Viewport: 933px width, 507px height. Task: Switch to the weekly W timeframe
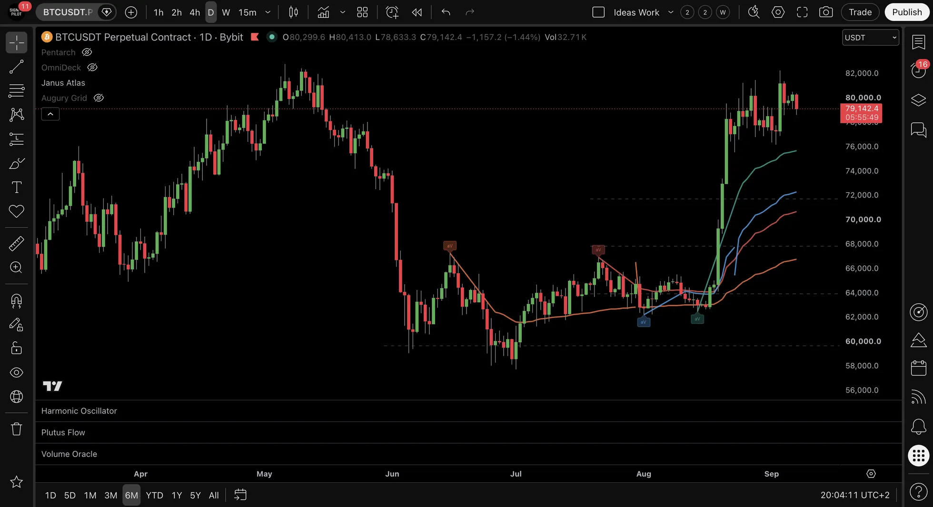point(226,12)
